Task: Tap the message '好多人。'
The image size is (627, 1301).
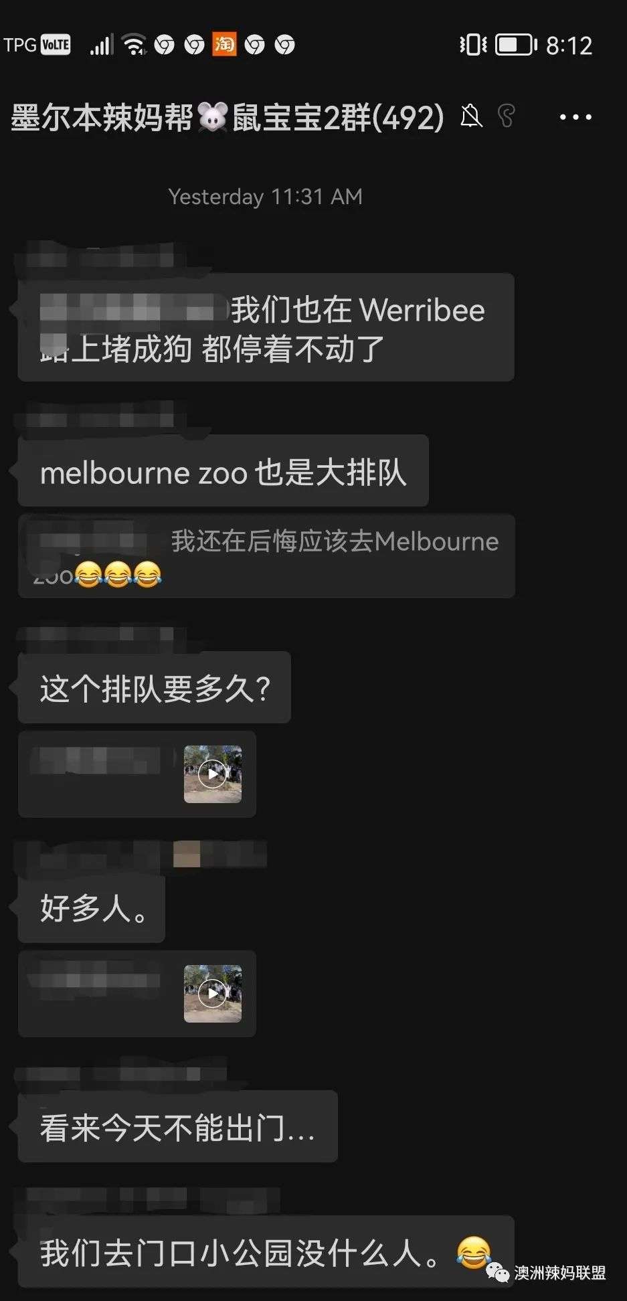Action: (x=91, y=907)
